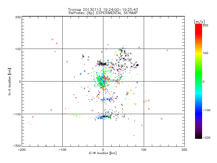Viewport: 217px width, 163px height.
Task: Click the E-W axis tick label '-100'
Action: [62, 150]
